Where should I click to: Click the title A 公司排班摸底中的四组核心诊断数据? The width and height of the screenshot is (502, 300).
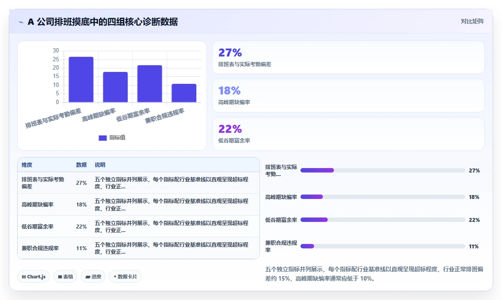(103, 22)
